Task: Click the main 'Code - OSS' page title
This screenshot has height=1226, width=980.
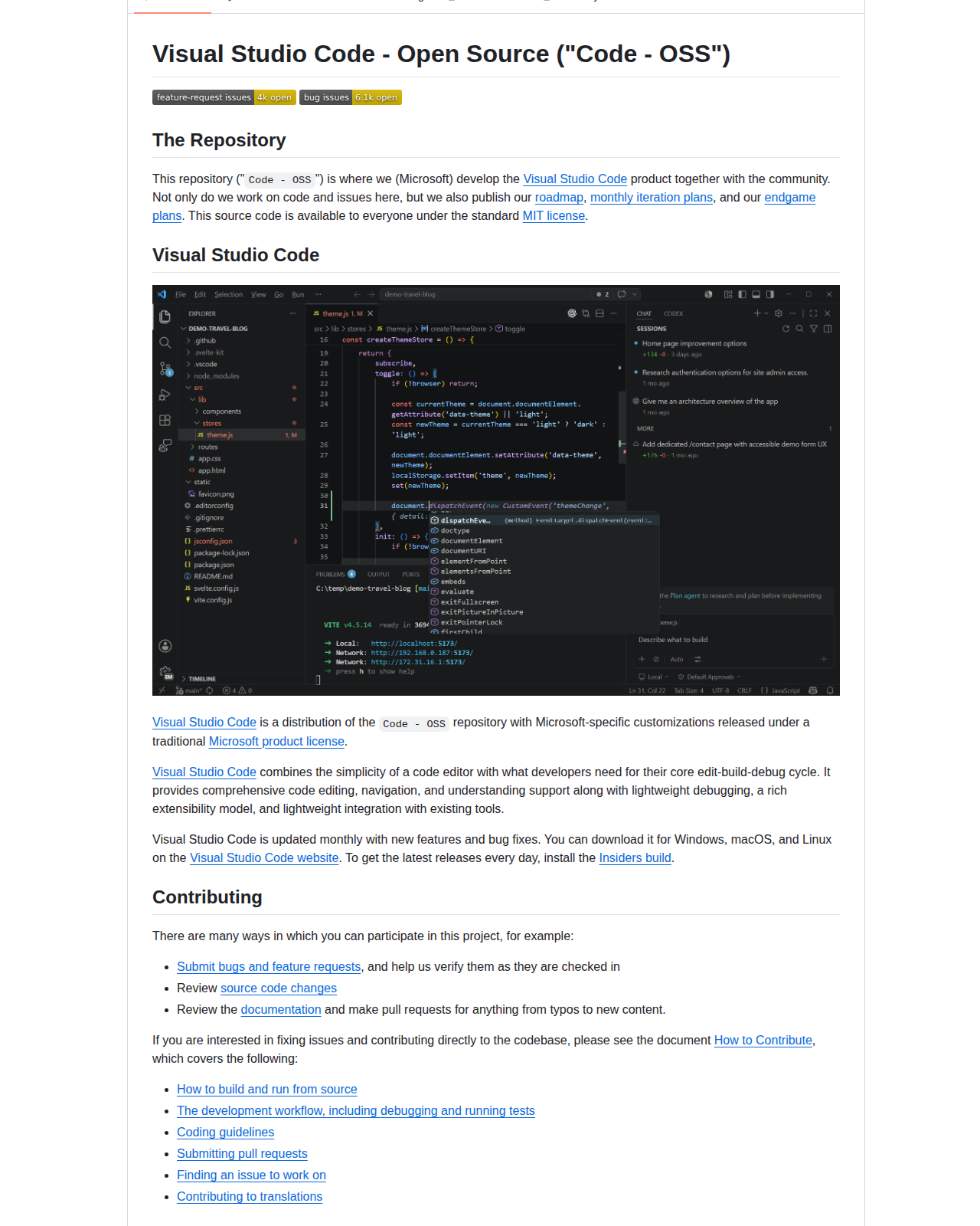Action: tap(441, 54)
